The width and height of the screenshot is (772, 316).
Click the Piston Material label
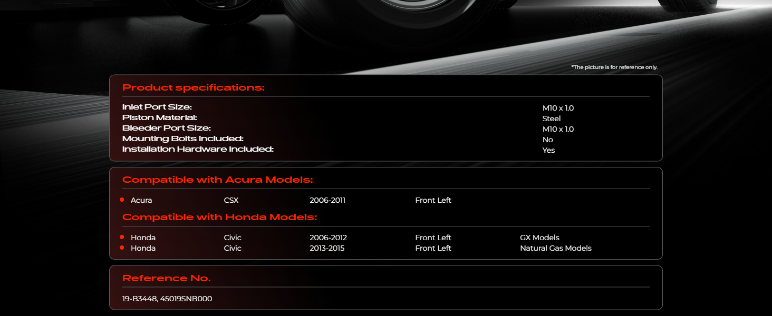tap(159, 118)
